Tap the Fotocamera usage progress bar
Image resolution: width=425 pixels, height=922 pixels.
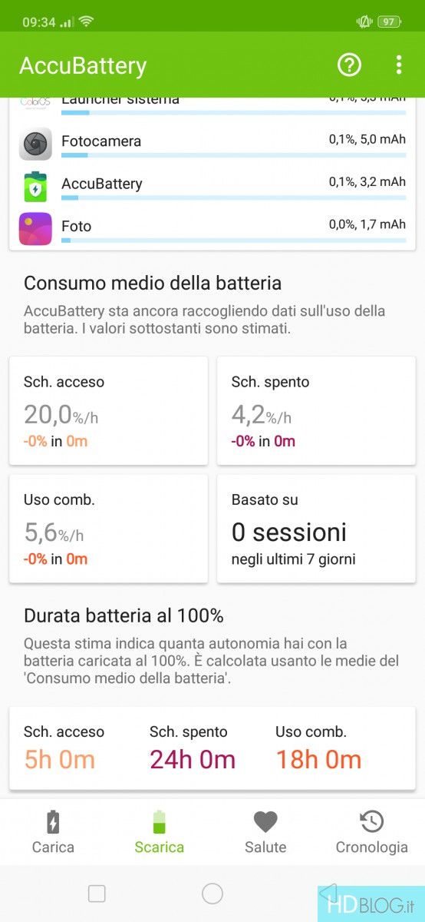pos(233,155)
